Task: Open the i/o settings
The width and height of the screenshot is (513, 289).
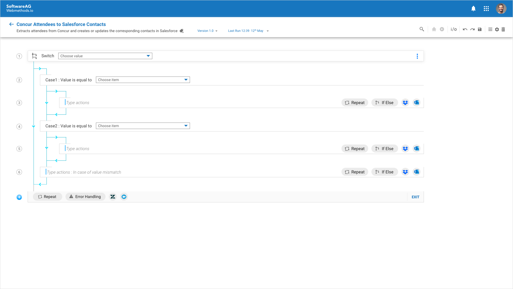Action: click(454, 29)
